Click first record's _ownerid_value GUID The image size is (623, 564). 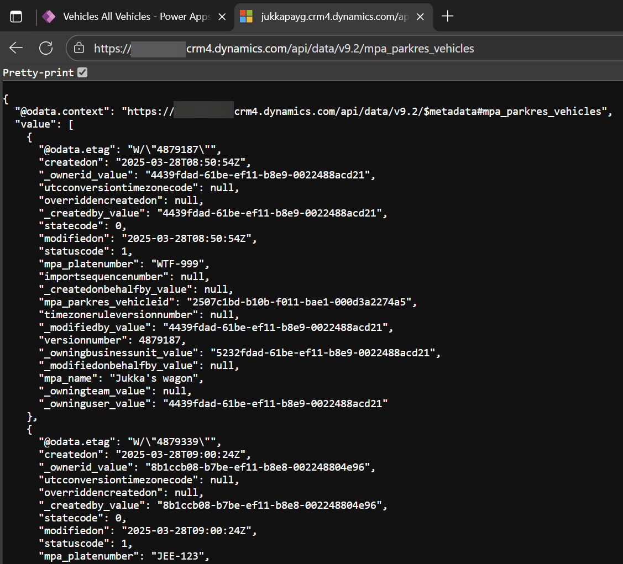click(x=258, y=175)
